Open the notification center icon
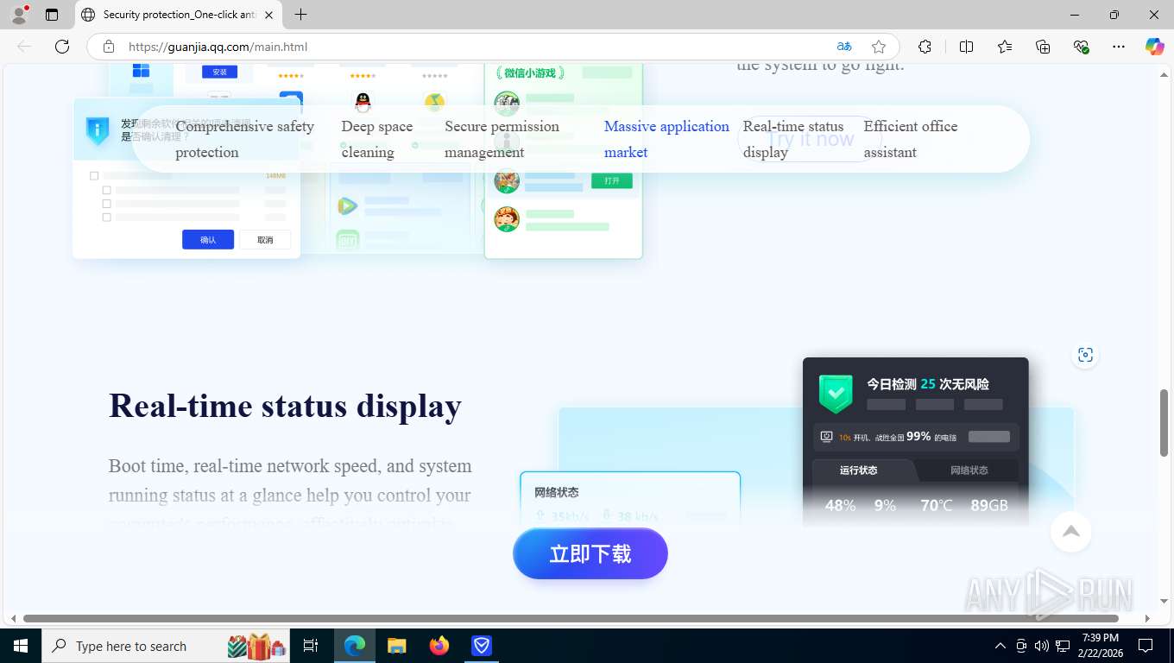The height and width of the screenshot is (663, 1174). tap(1146, 646)
